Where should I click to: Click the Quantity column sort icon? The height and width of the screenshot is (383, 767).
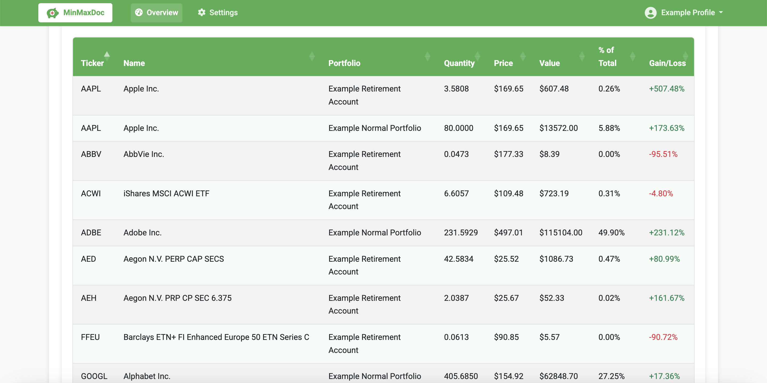[x=477, y=56]
